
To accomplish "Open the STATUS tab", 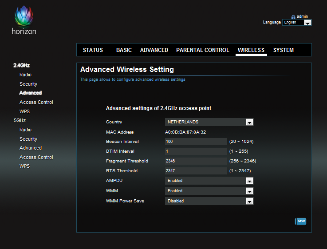I will (x=93, y=50).
